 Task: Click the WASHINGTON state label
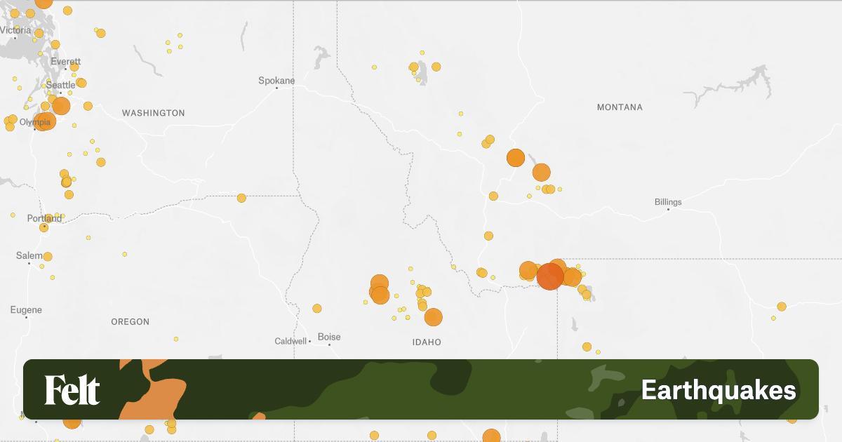(153, 113)
